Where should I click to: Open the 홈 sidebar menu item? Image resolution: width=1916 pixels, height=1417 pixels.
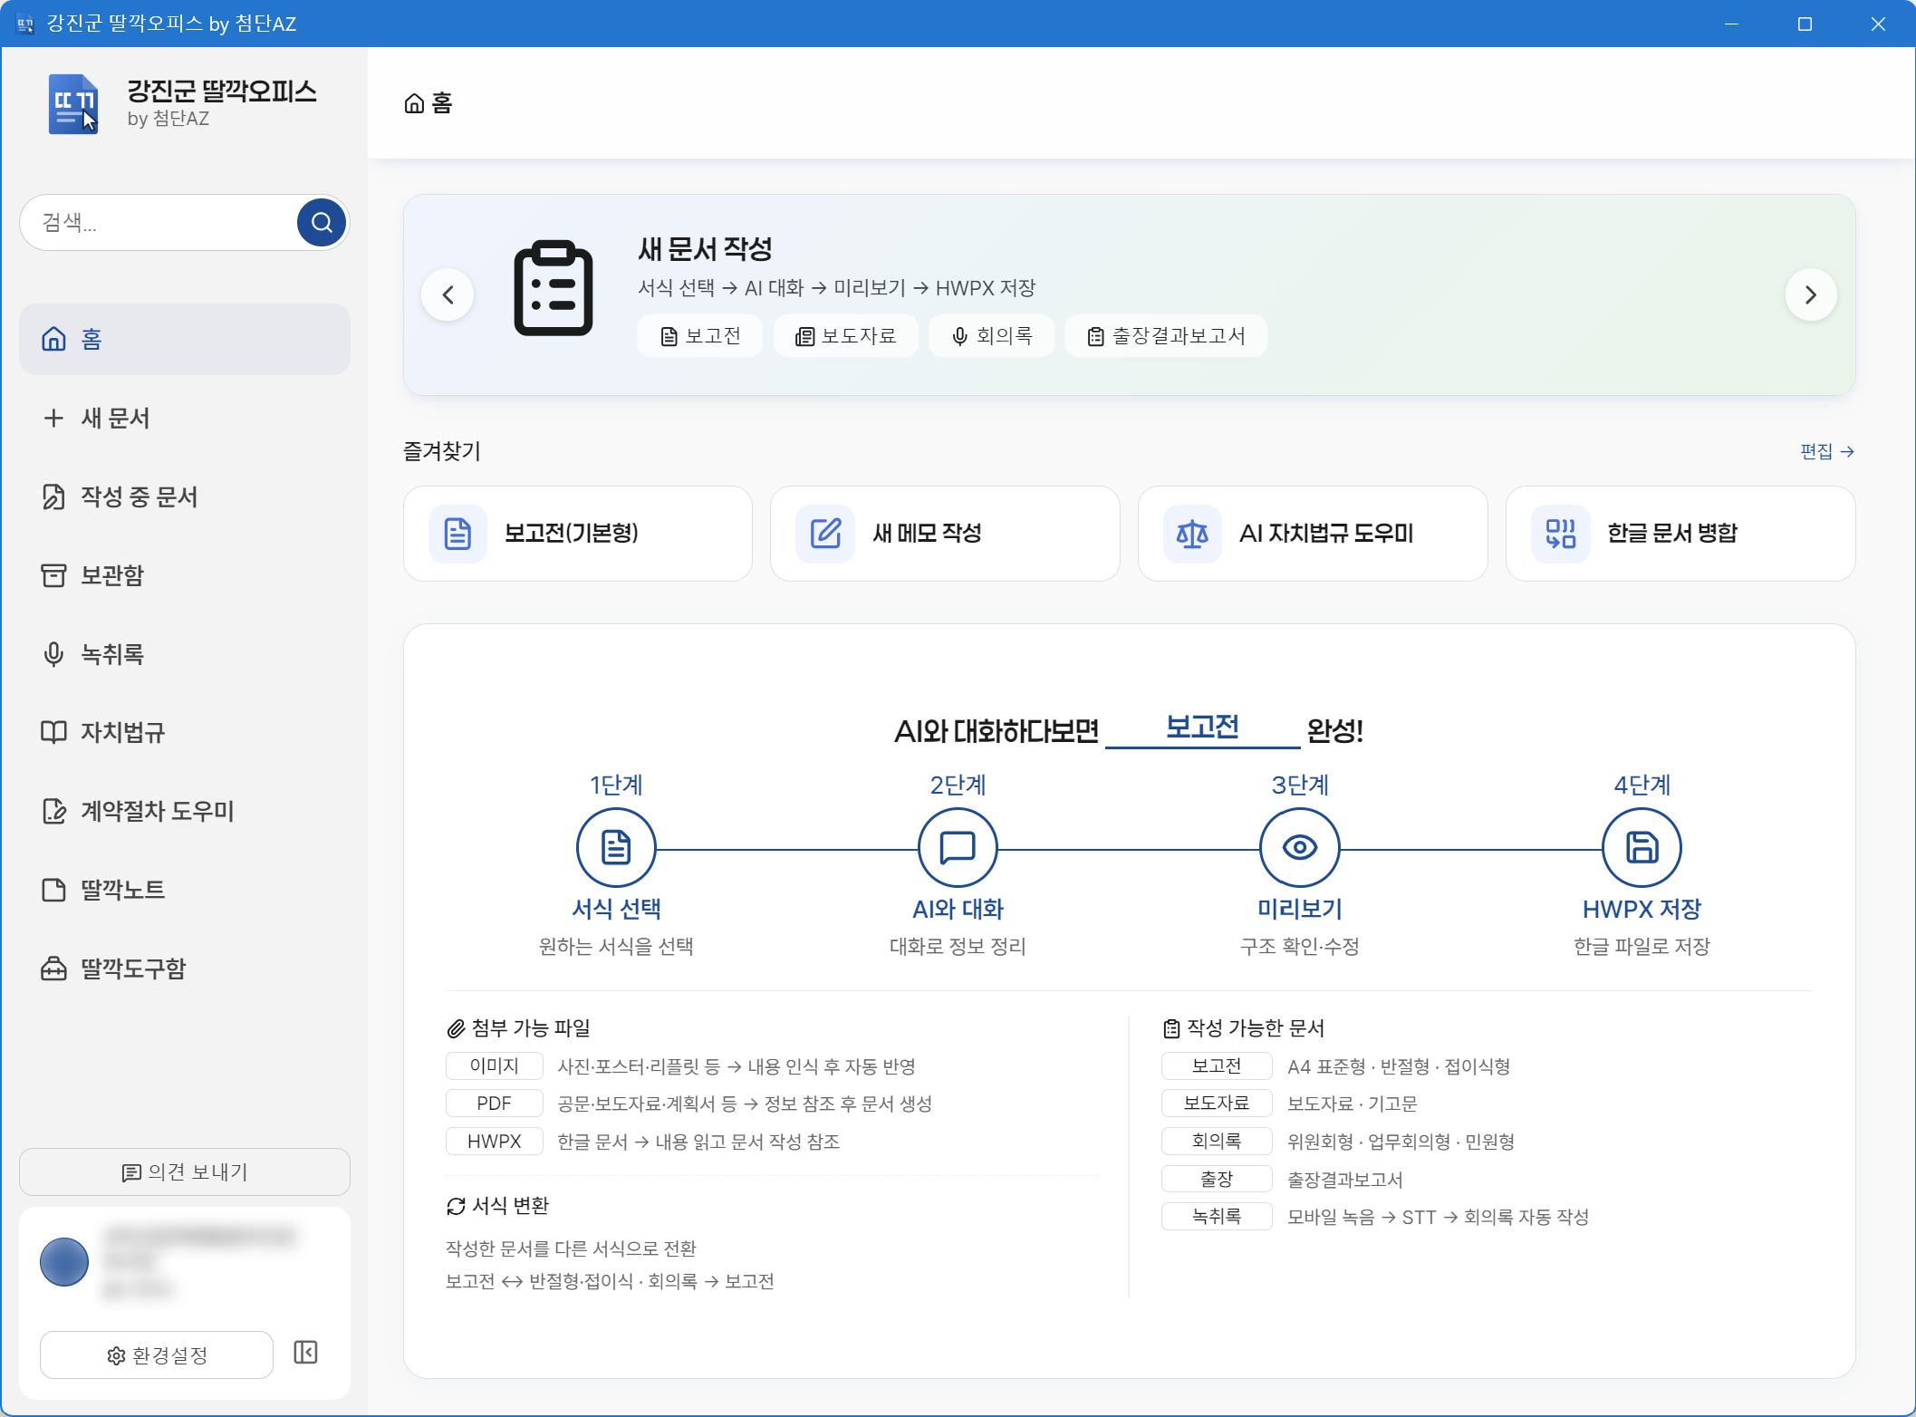[x=185, y=339]
